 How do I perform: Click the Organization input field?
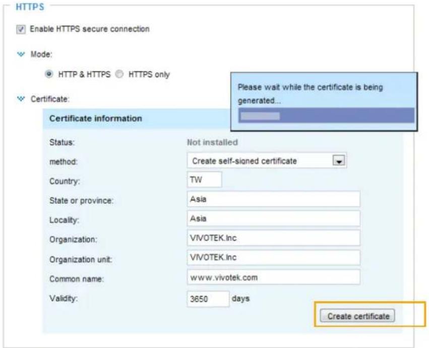point(274,238)
